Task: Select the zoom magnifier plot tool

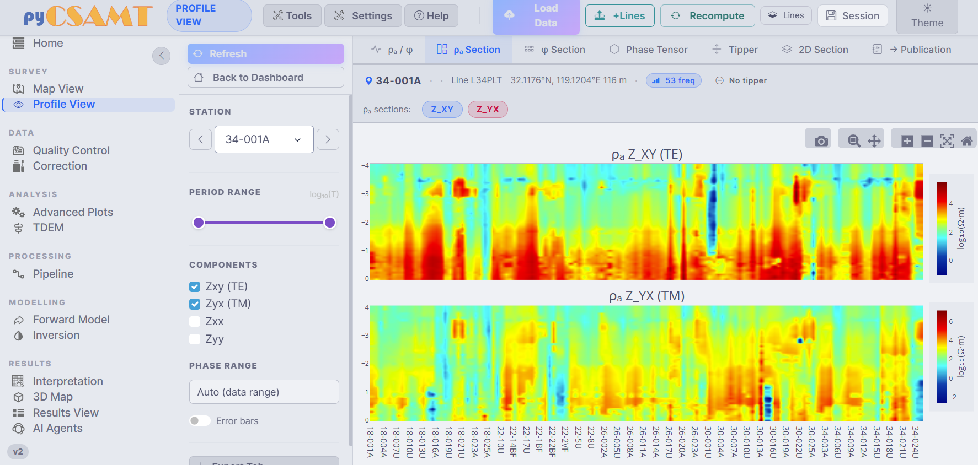Action: pyautogui.click(x=854, y=140)
